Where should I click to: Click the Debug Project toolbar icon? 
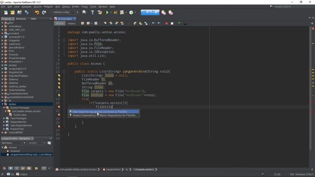pos(116,12)
